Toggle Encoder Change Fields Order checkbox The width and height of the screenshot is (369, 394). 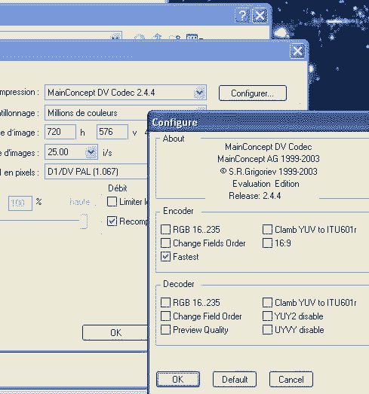[x=165, y=243]
